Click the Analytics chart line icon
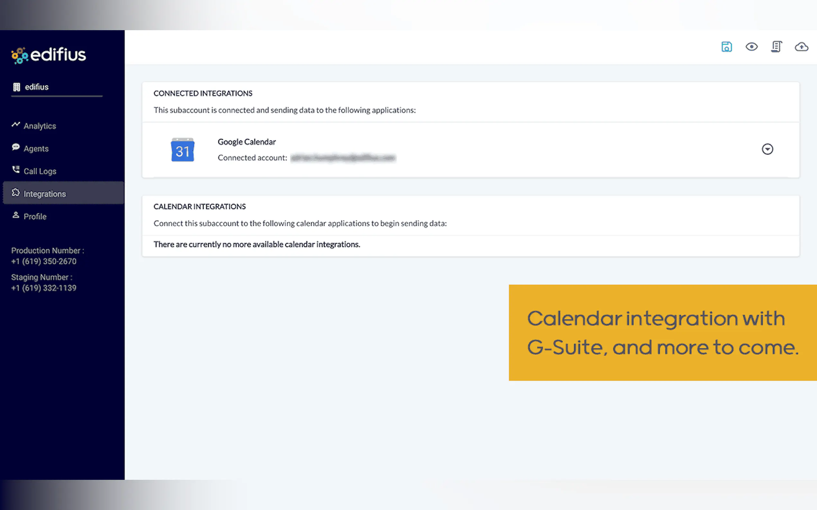The image size is (817, 510). pos(15,125)
